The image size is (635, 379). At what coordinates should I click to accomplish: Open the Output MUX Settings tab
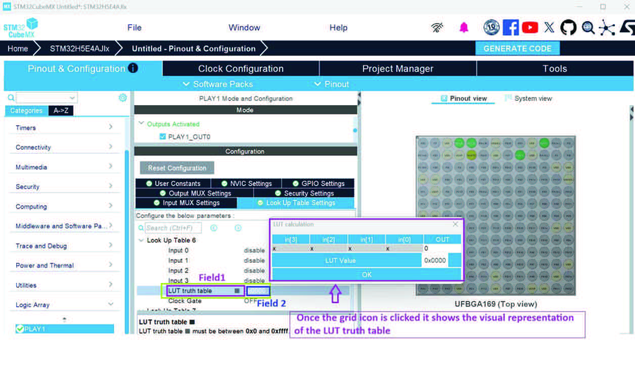[195, 193]
